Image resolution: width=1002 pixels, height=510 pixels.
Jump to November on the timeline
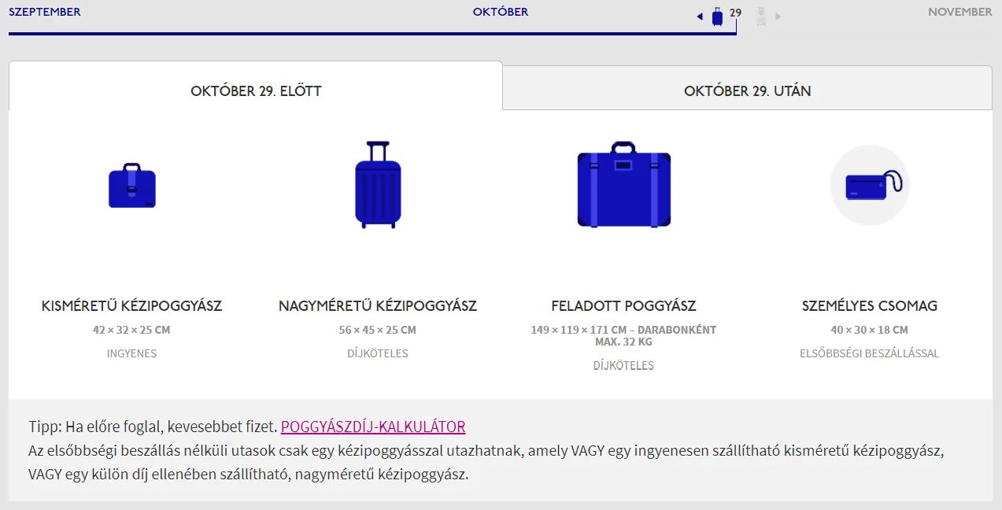[959, 12]
